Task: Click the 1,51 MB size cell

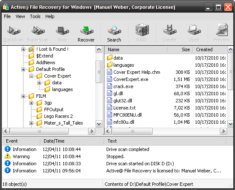Action: (182, 79)
